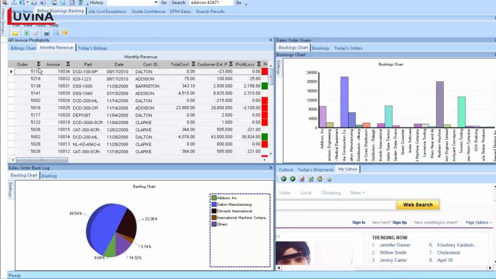This screenshot has width=496, height=279.
Task: Click the green forward arrow in My Yahoo toolbar
Action: 293,179
